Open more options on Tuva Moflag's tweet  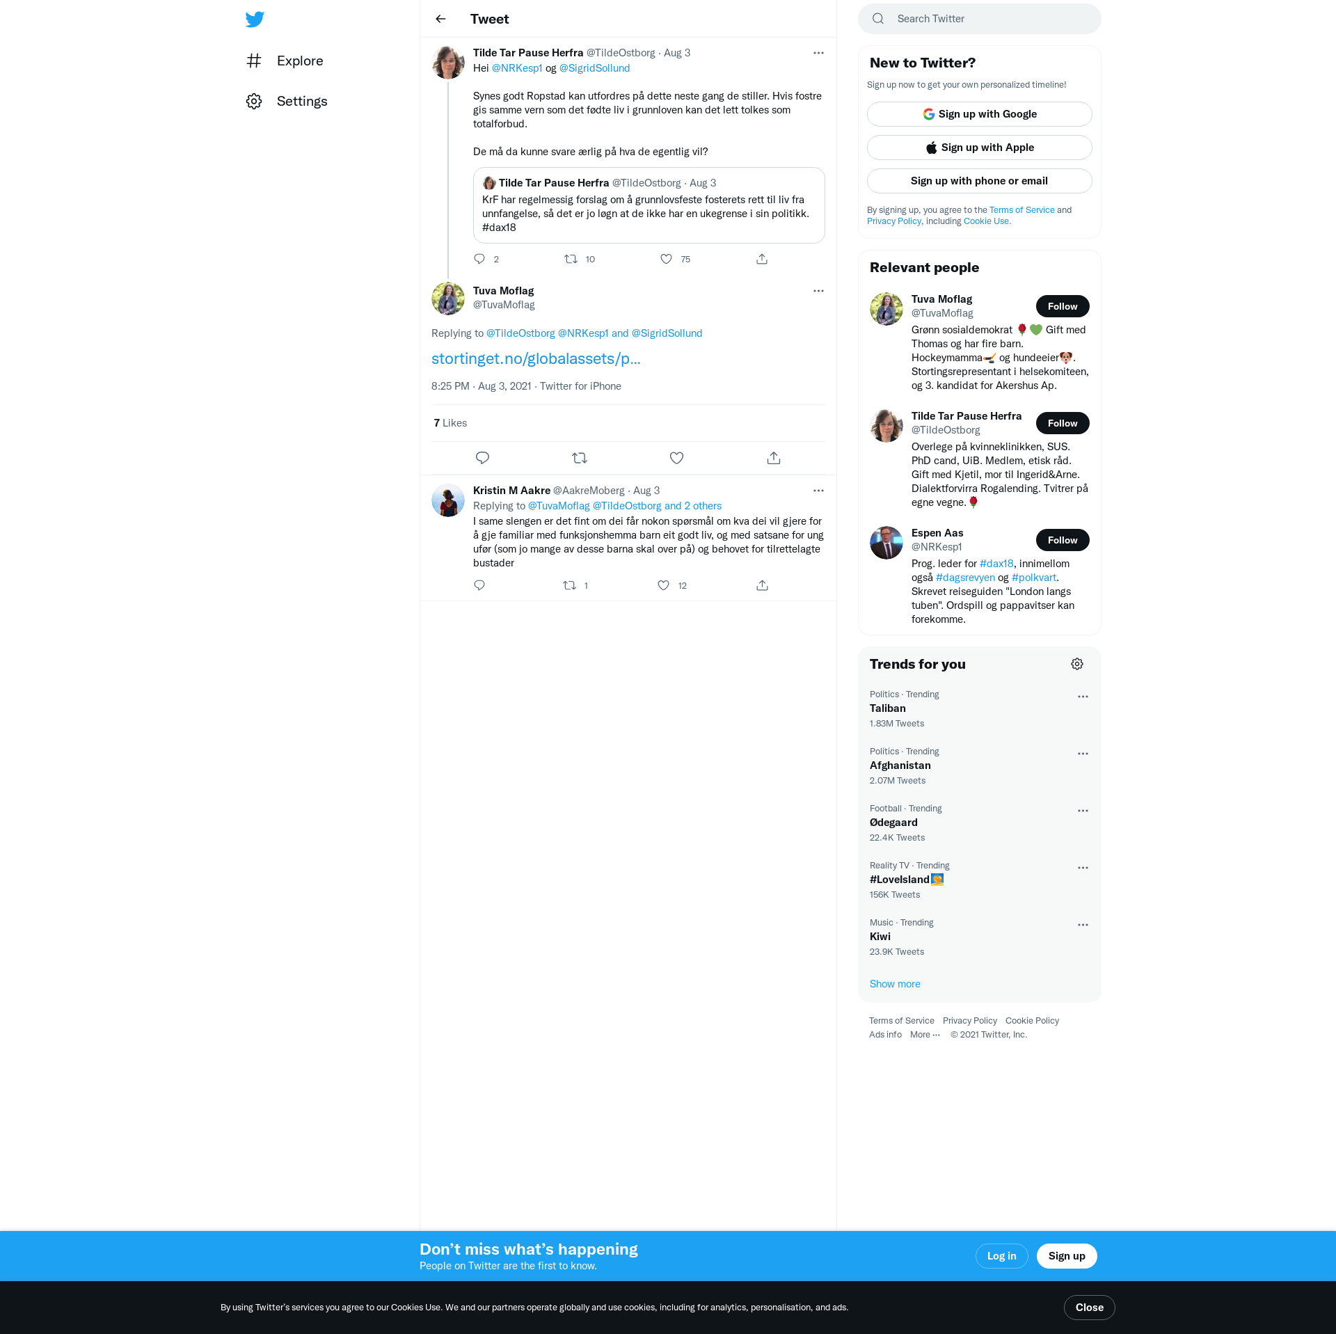coord(818,291)
